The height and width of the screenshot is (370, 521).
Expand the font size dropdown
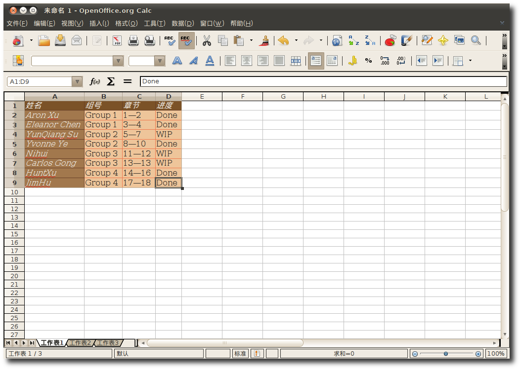(159, 61)
